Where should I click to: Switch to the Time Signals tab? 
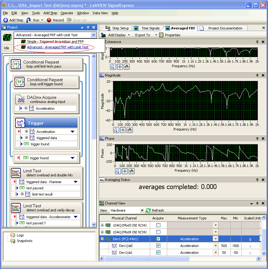148,28
